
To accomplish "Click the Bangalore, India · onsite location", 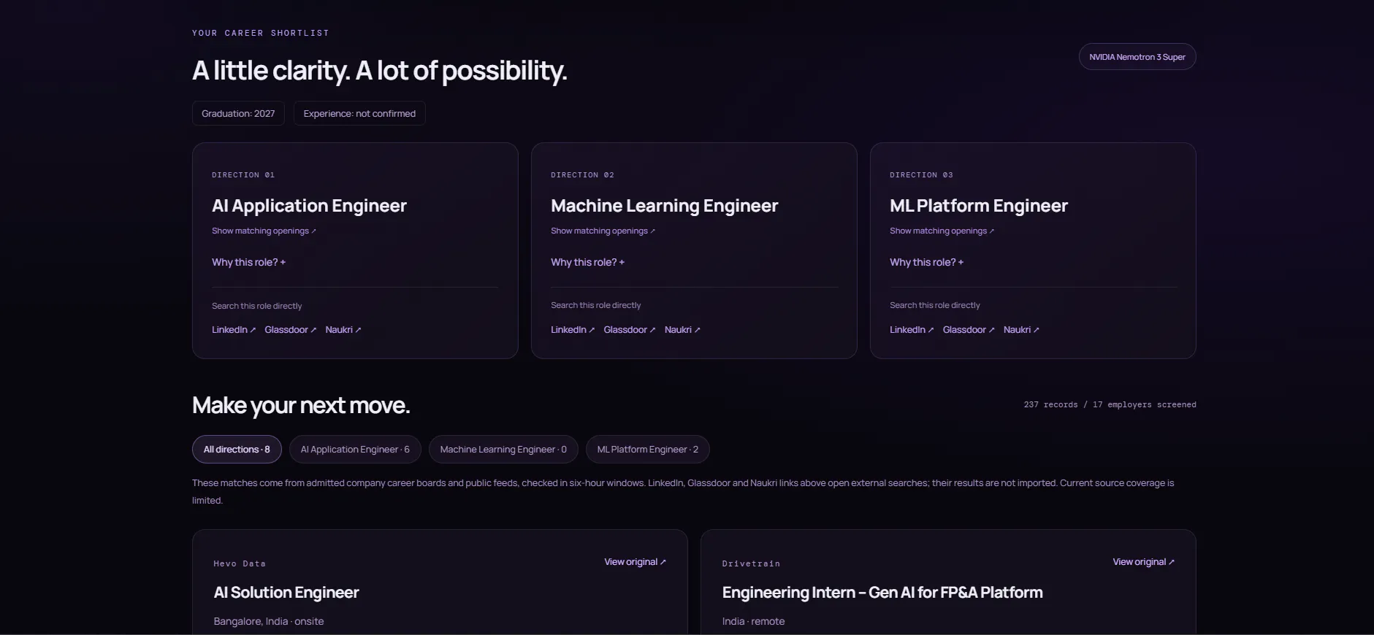I will pyautogui.click(x=269, y=621).
